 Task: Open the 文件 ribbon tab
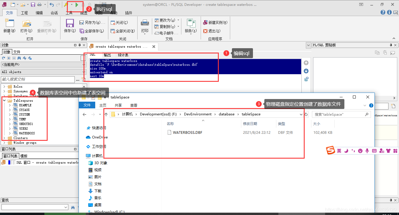coord(10,13)
